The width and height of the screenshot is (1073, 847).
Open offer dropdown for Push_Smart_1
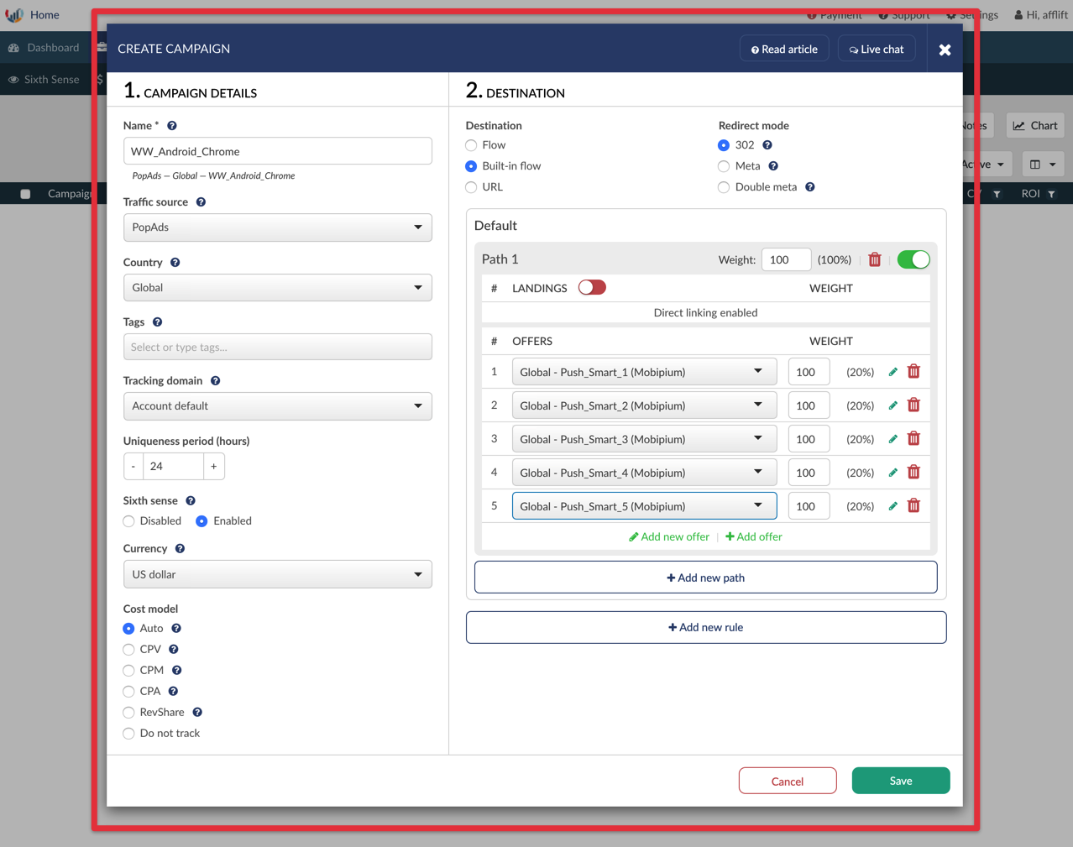click(x=644, y=372)
